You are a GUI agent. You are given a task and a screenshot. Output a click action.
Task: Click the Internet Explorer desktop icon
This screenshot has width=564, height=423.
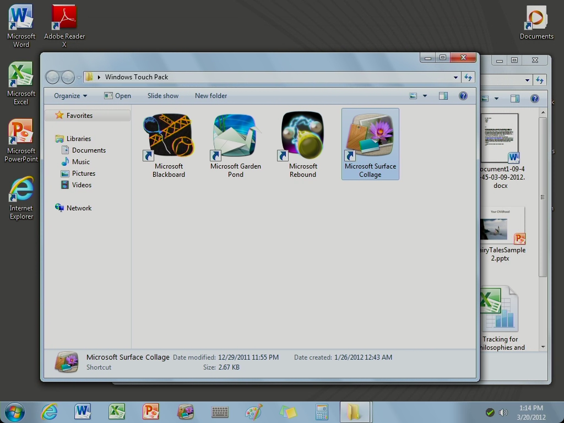[x=21, y=198]
